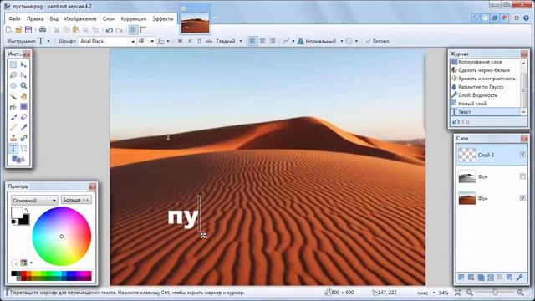Click the undo arrow in Журнал panel
This screenshot has width=535, height=301.
456,122
